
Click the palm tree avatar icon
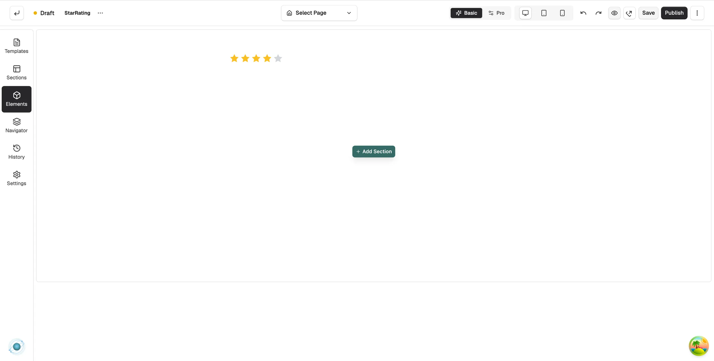click(x=699, y=346)
